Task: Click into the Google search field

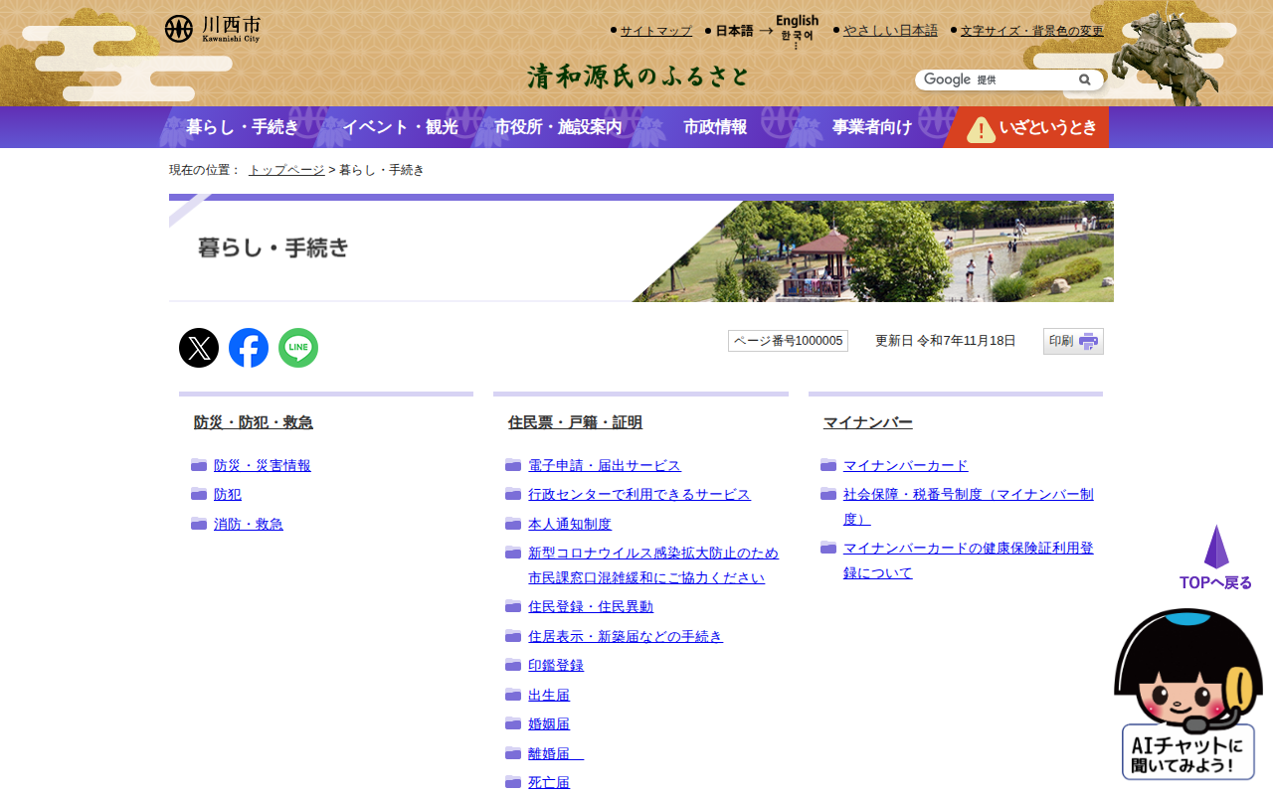Action: coord(995,79)
